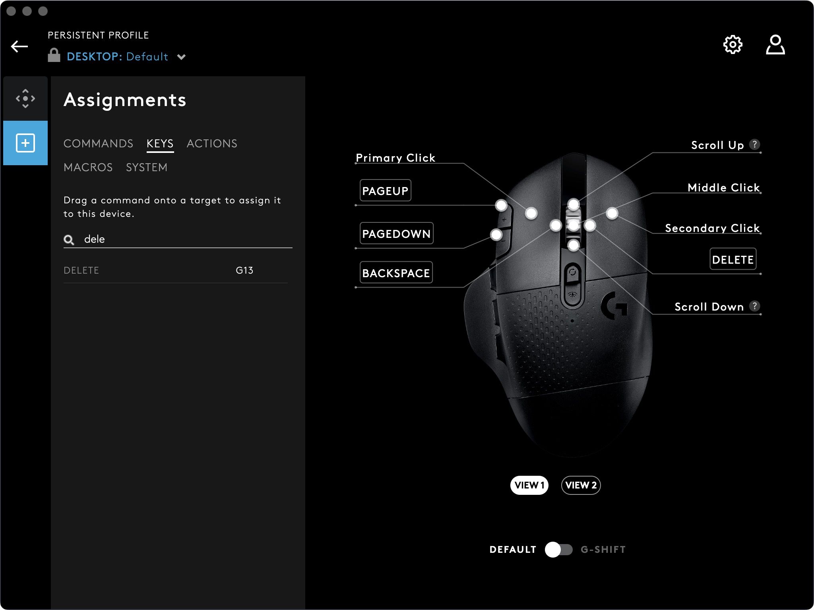Click the BACKSPACE button assignment
The height and width of the screenshot is (610, 814).
pos(396,273)
